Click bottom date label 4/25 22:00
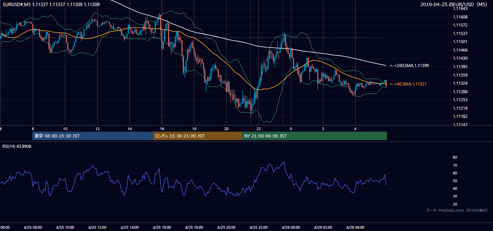Screen dimensions: 493x231 coord(258,228)
